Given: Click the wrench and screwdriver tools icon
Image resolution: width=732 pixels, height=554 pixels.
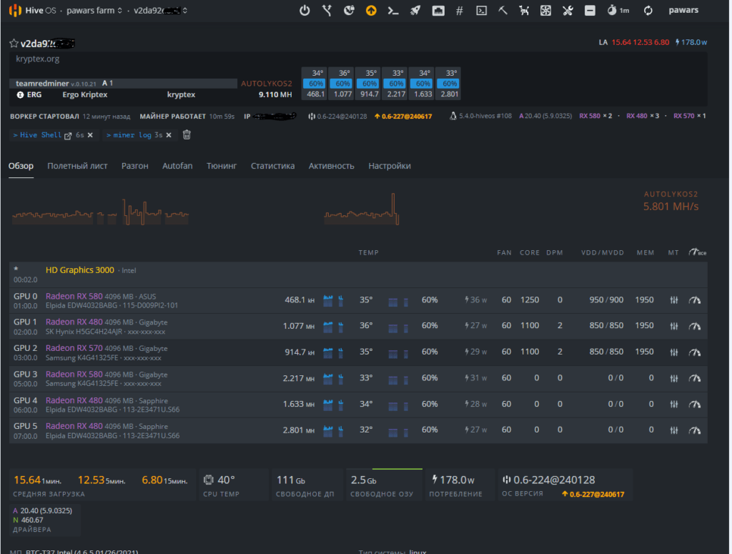Looking at the screenshot, I should point(568,11).
